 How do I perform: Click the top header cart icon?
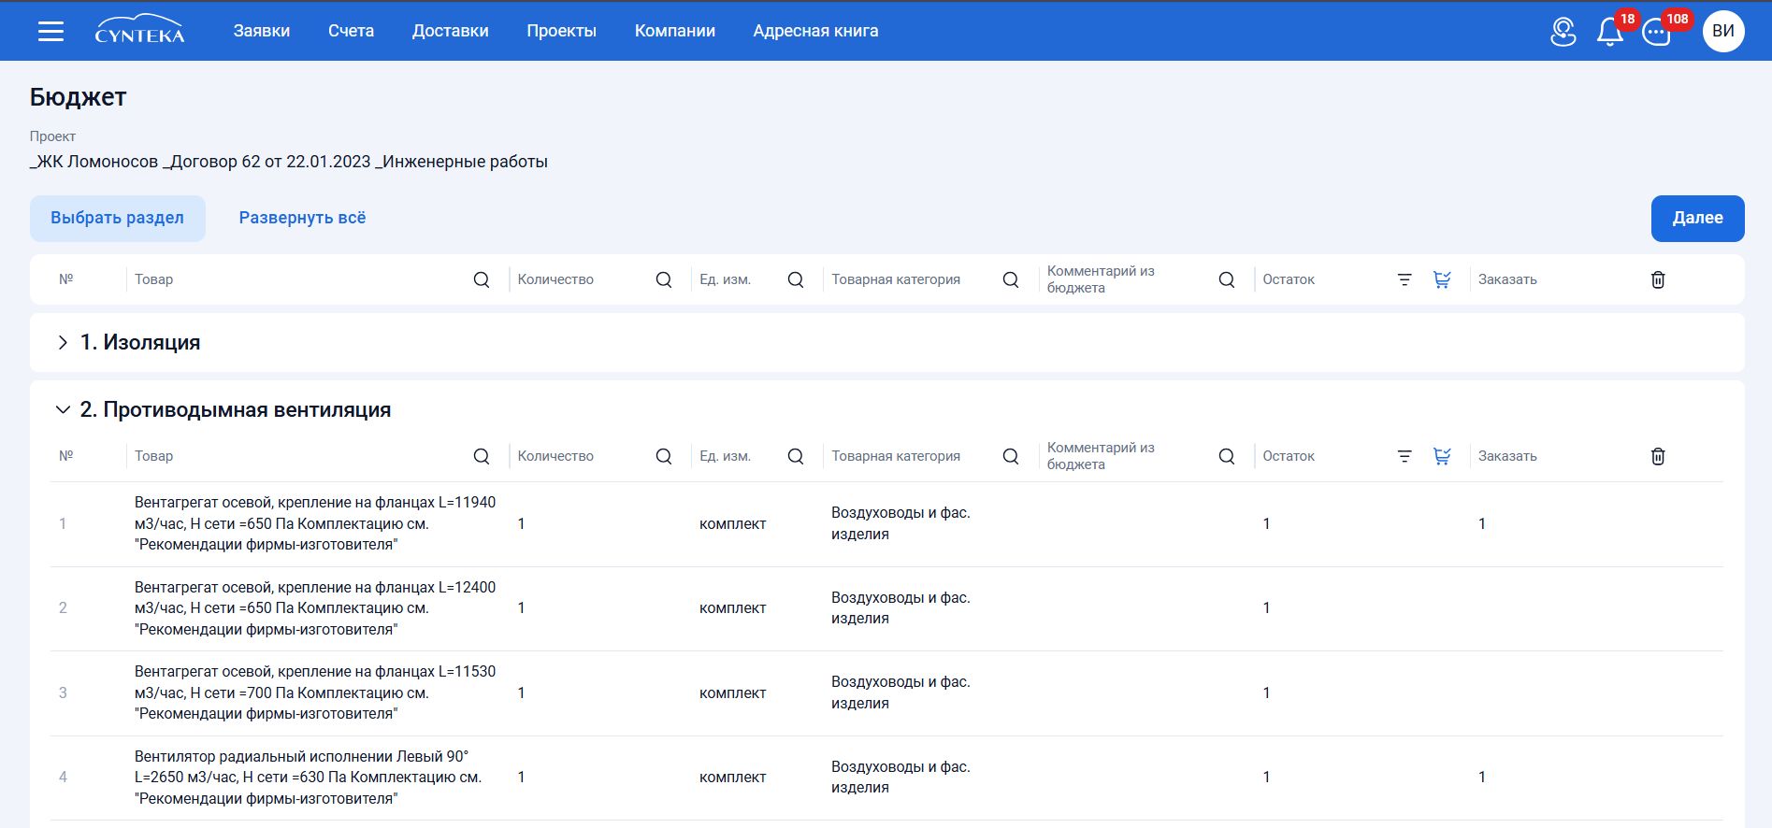(1442, 279)
